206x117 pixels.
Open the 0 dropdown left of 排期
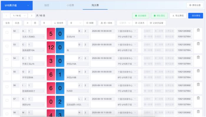[x=76, y=23]
